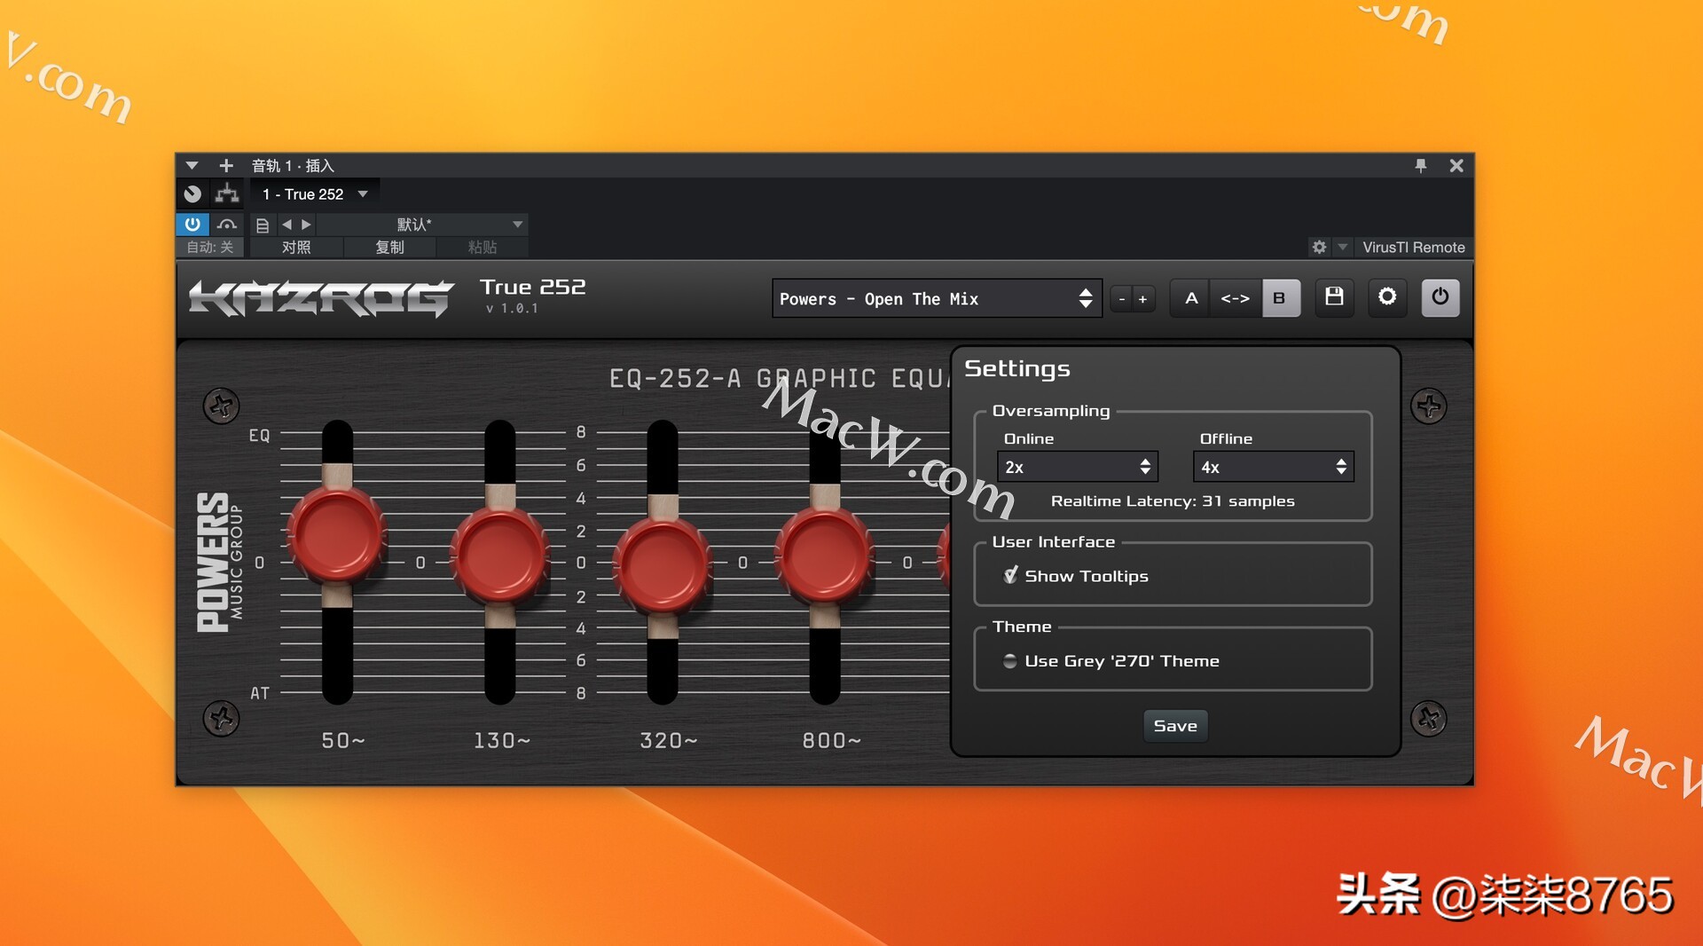
Task: Switch to preset state B
Action: 1280,298
